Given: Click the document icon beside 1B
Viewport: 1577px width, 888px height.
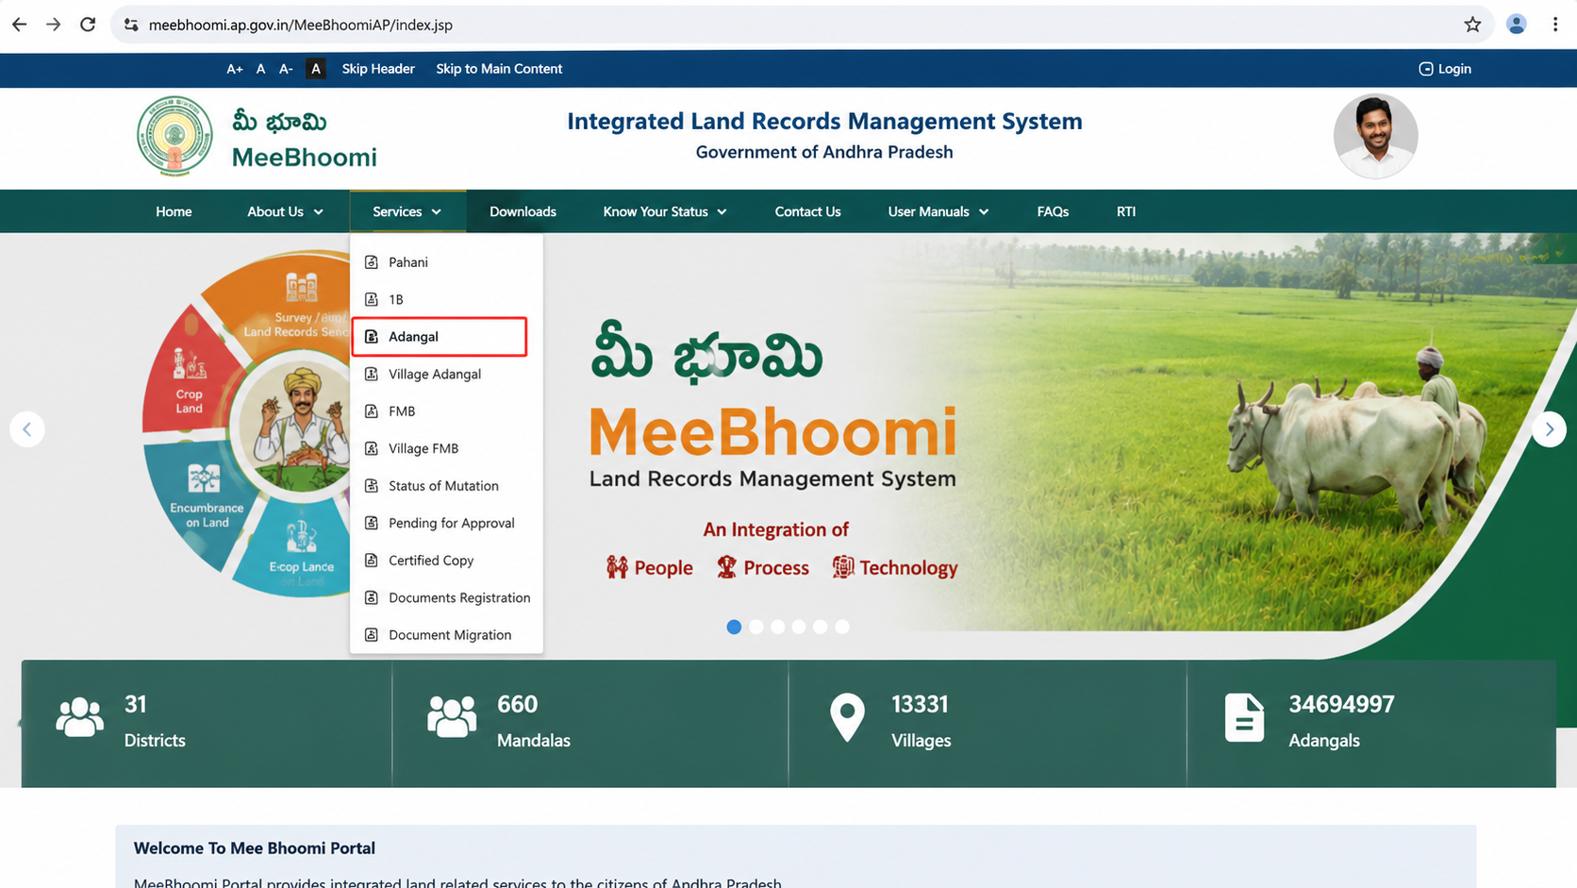Looking at the screenshot, I should pyautogui.click(x=372, y=299).
